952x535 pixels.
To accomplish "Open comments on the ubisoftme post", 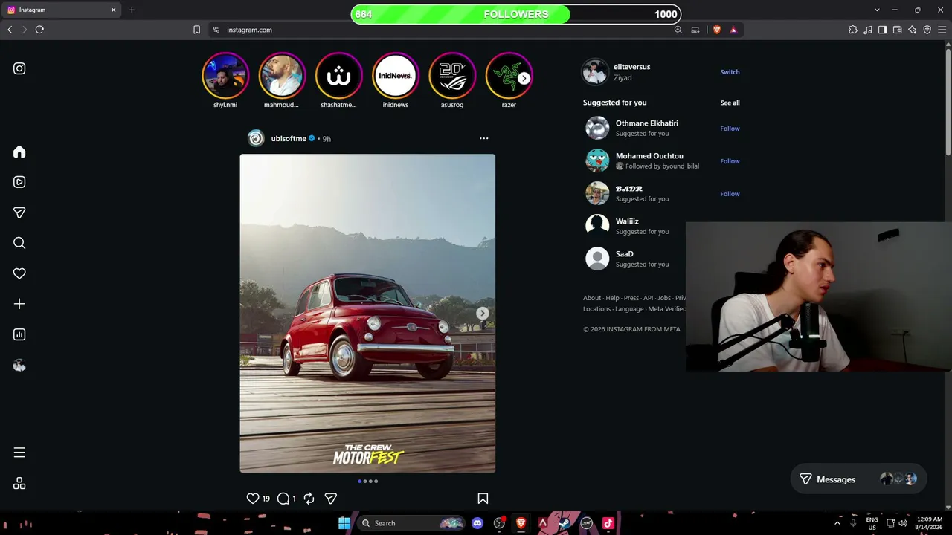I will click(x=283, y=499).
